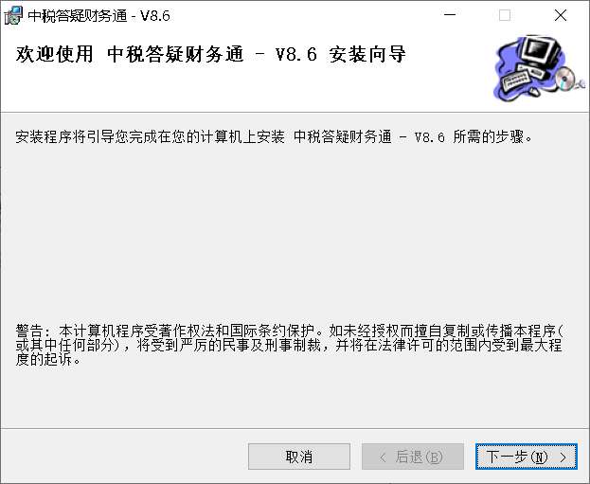Close the installer with the X button

[561, 15]
